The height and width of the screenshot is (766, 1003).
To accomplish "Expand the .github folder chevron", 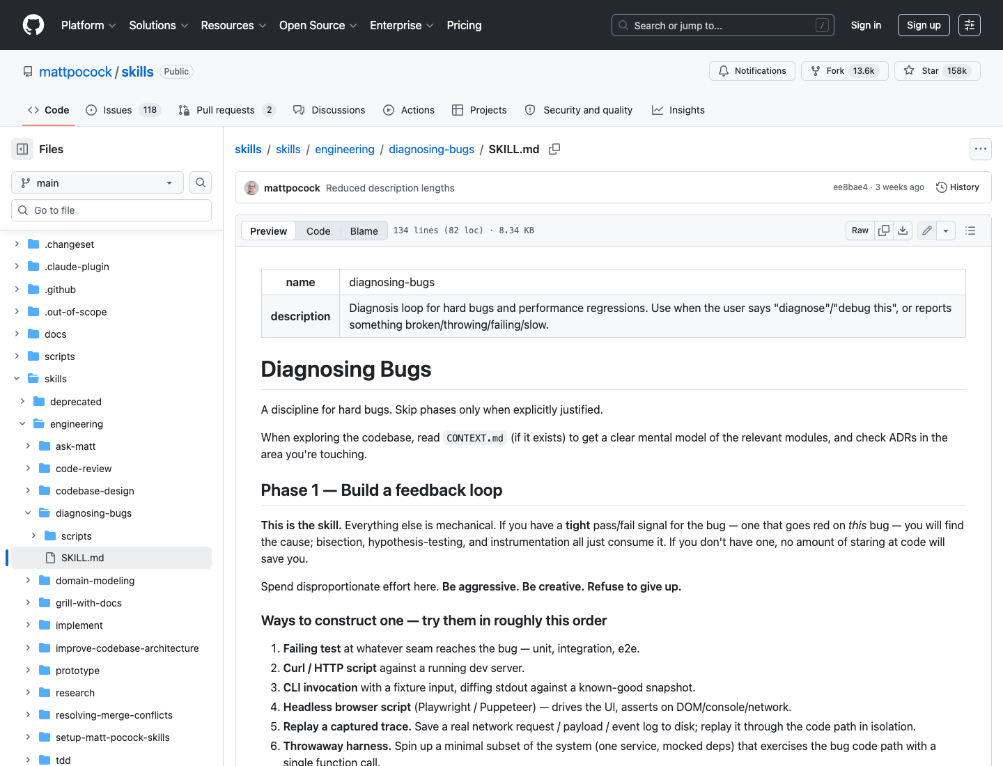I will click(x=17, y=290).
